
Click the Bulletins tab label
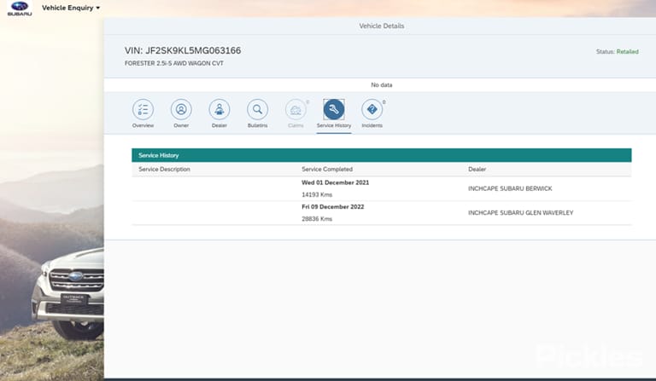[257, 125]
